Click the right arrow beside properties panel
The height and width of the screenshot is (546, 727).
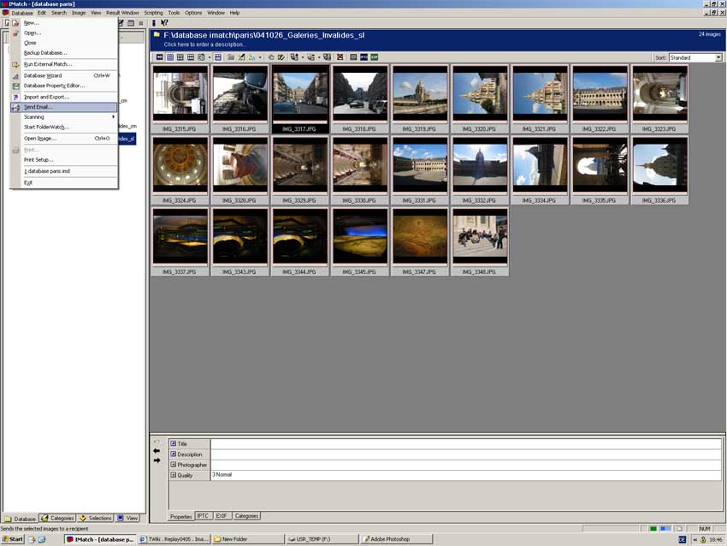[157, 460]
